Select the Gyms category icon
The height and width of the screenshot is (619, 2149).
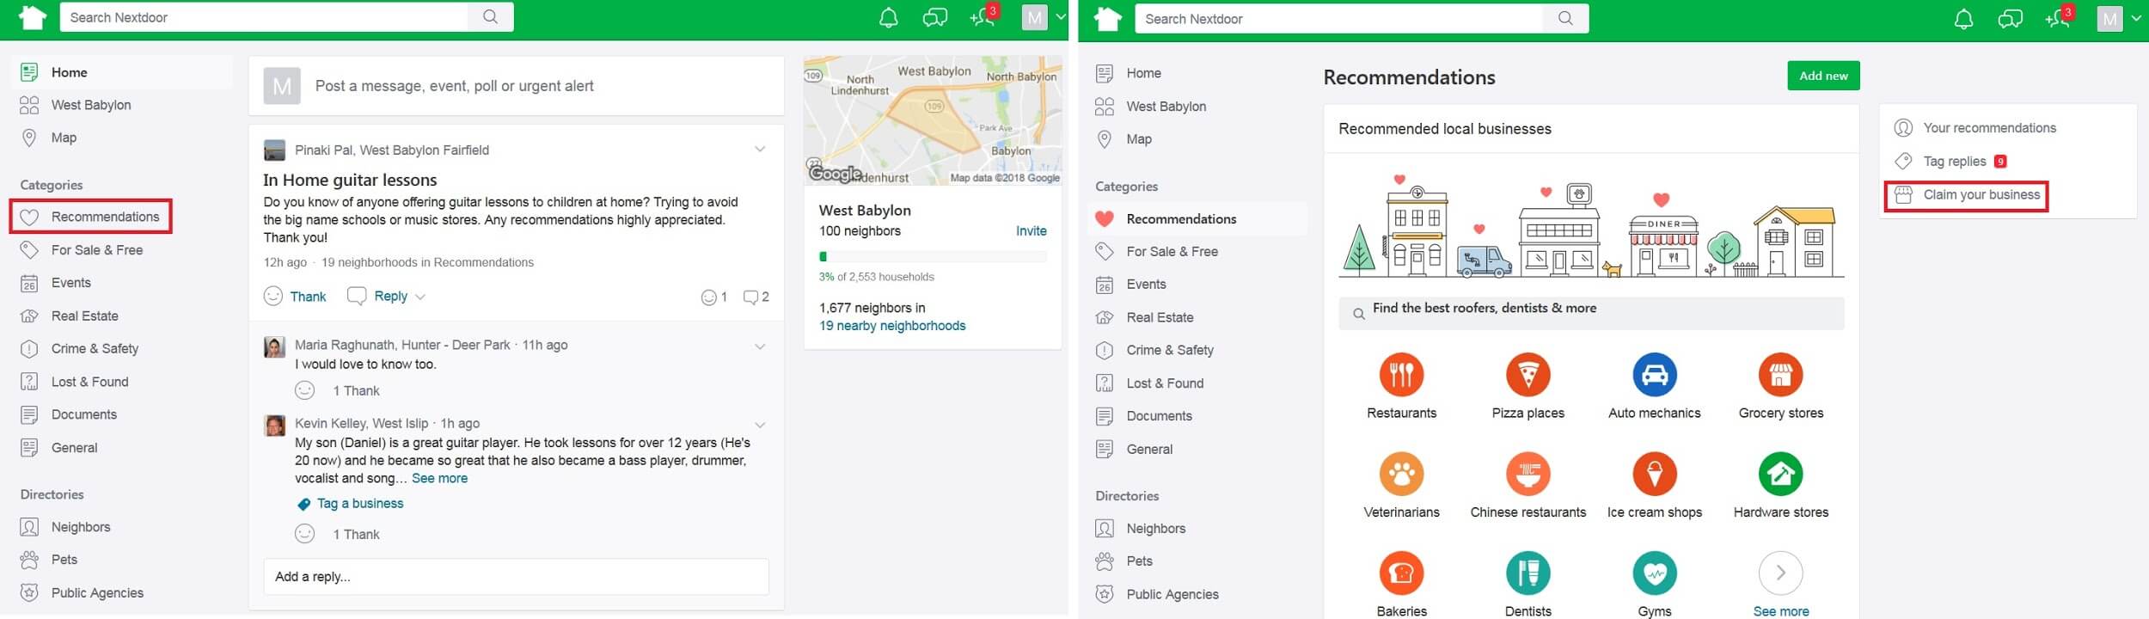tap(1654, 573)
